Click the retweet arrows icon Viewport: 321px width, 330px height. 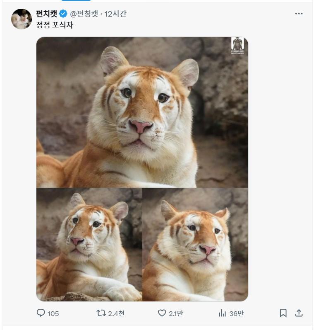tap(101, 313)
